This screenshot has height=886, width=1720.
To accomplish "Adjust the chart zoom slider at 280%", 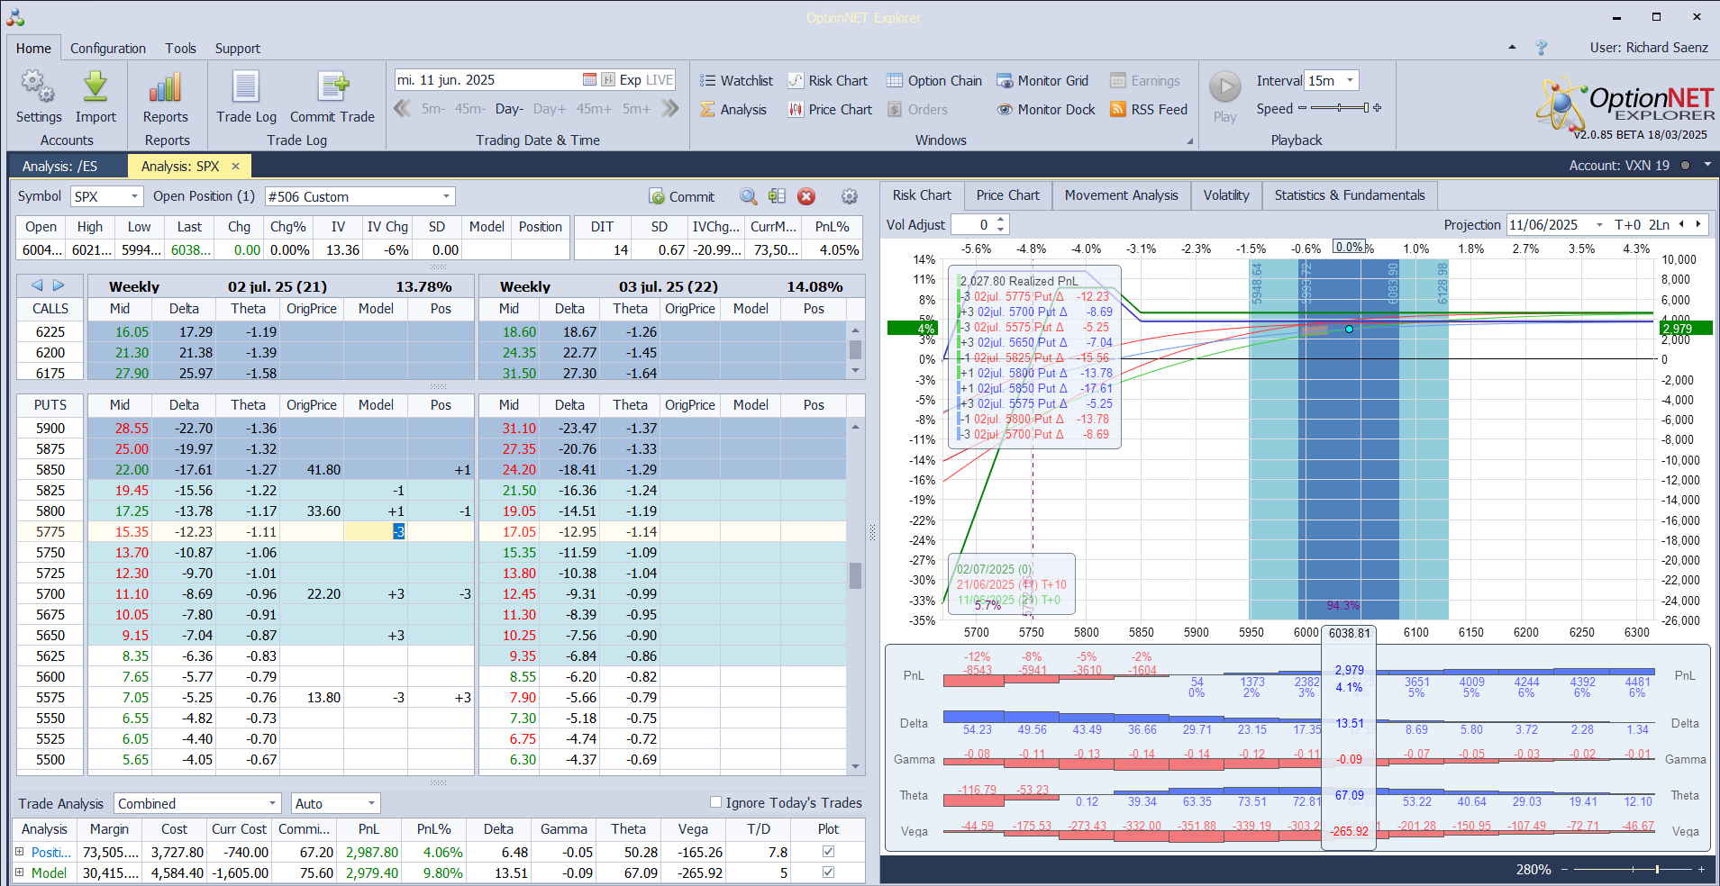I will pos(1633,869).
